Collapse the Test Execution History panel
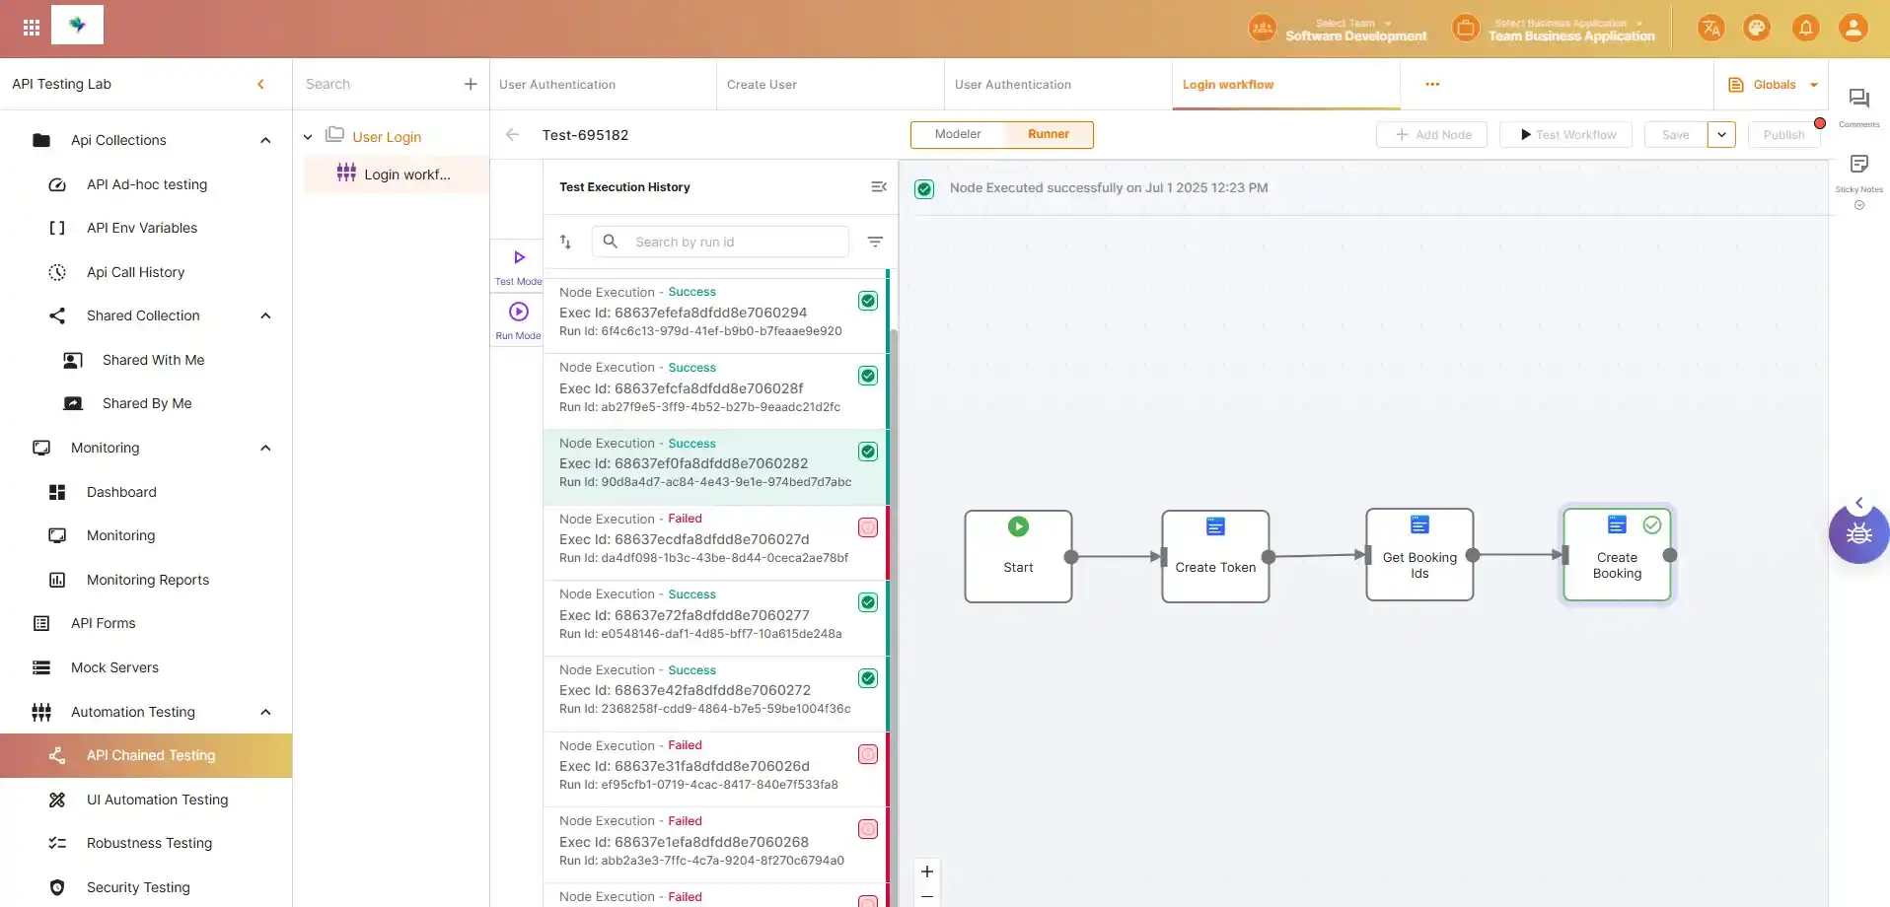The width and height of the screenshot is (1890, 907). click(x=878, y=187)
